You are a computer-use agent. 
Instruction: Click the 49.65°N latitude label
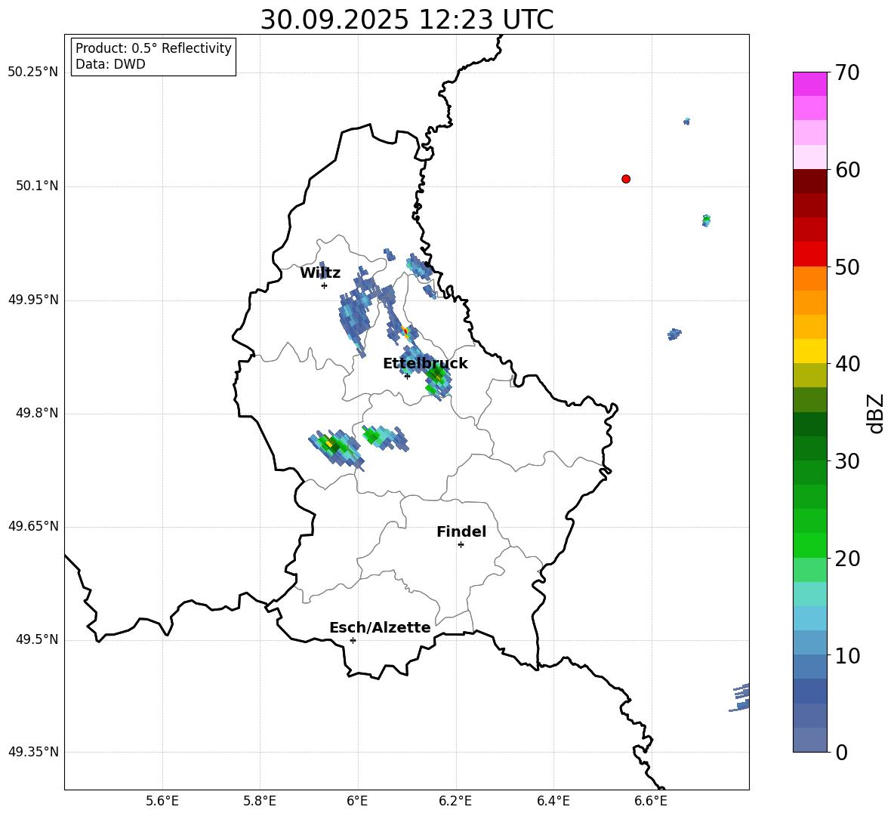[x=33, y=526]
